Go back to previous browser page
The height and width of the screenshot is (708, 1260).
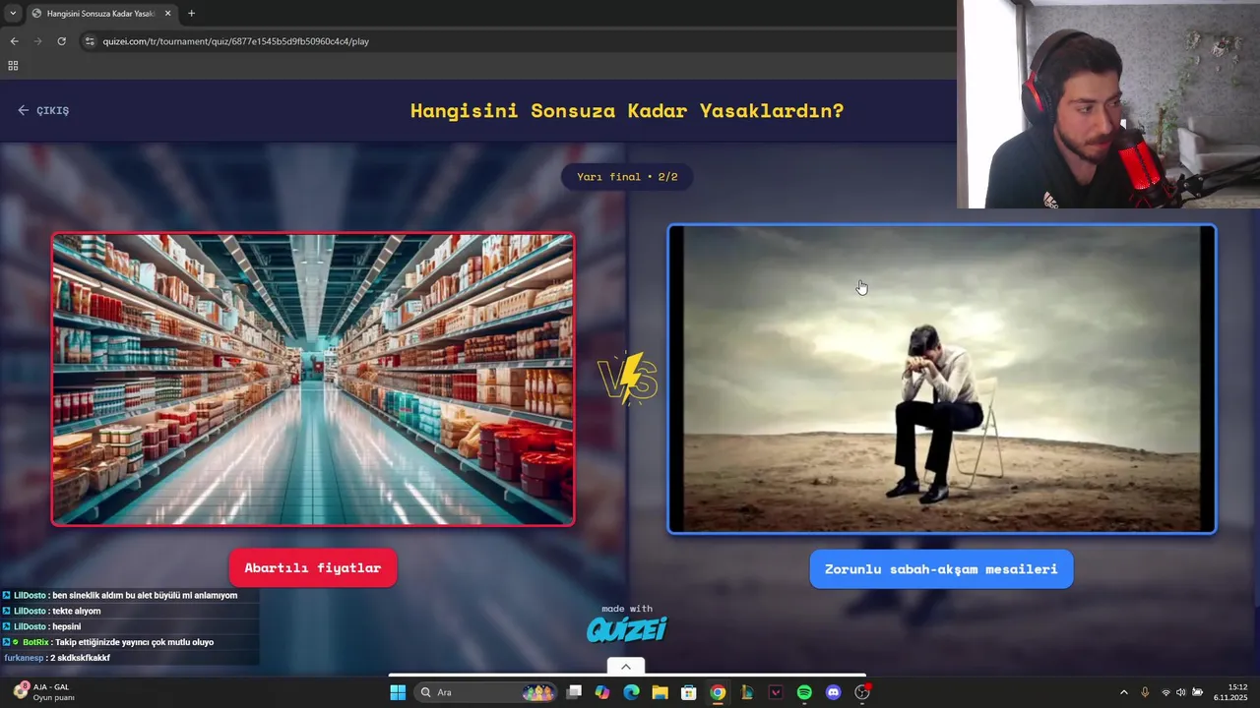(14, 41)
